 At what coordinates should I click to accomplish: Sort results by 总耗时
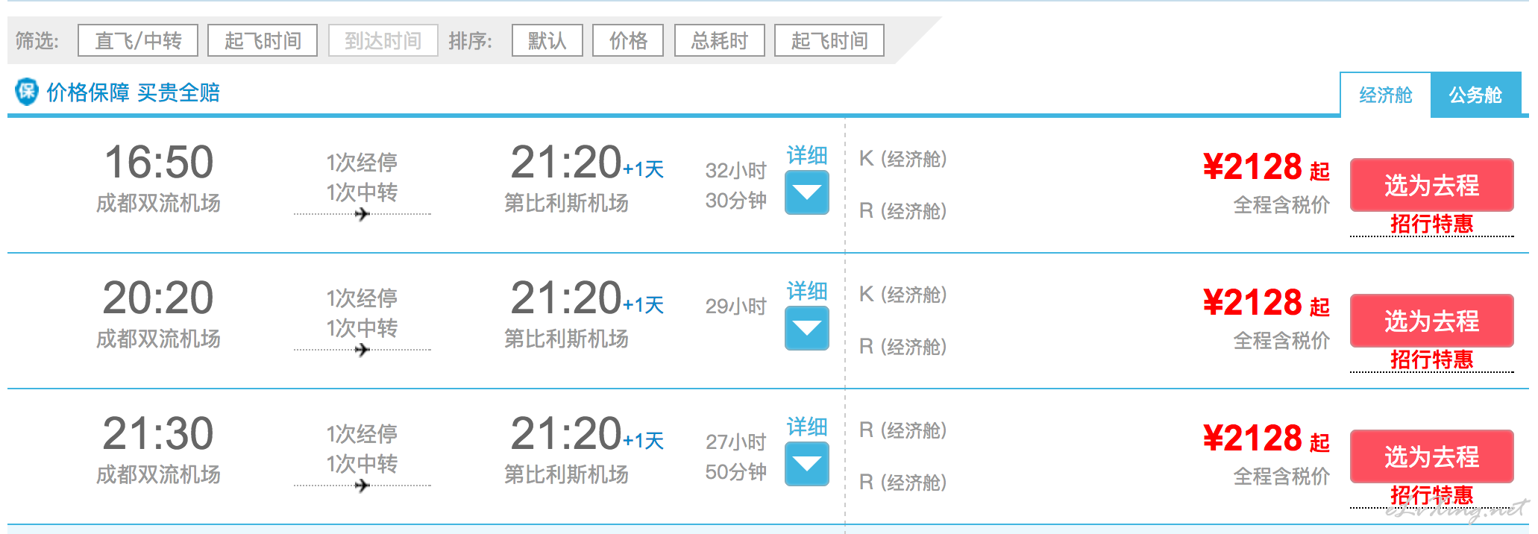(720, 40)
